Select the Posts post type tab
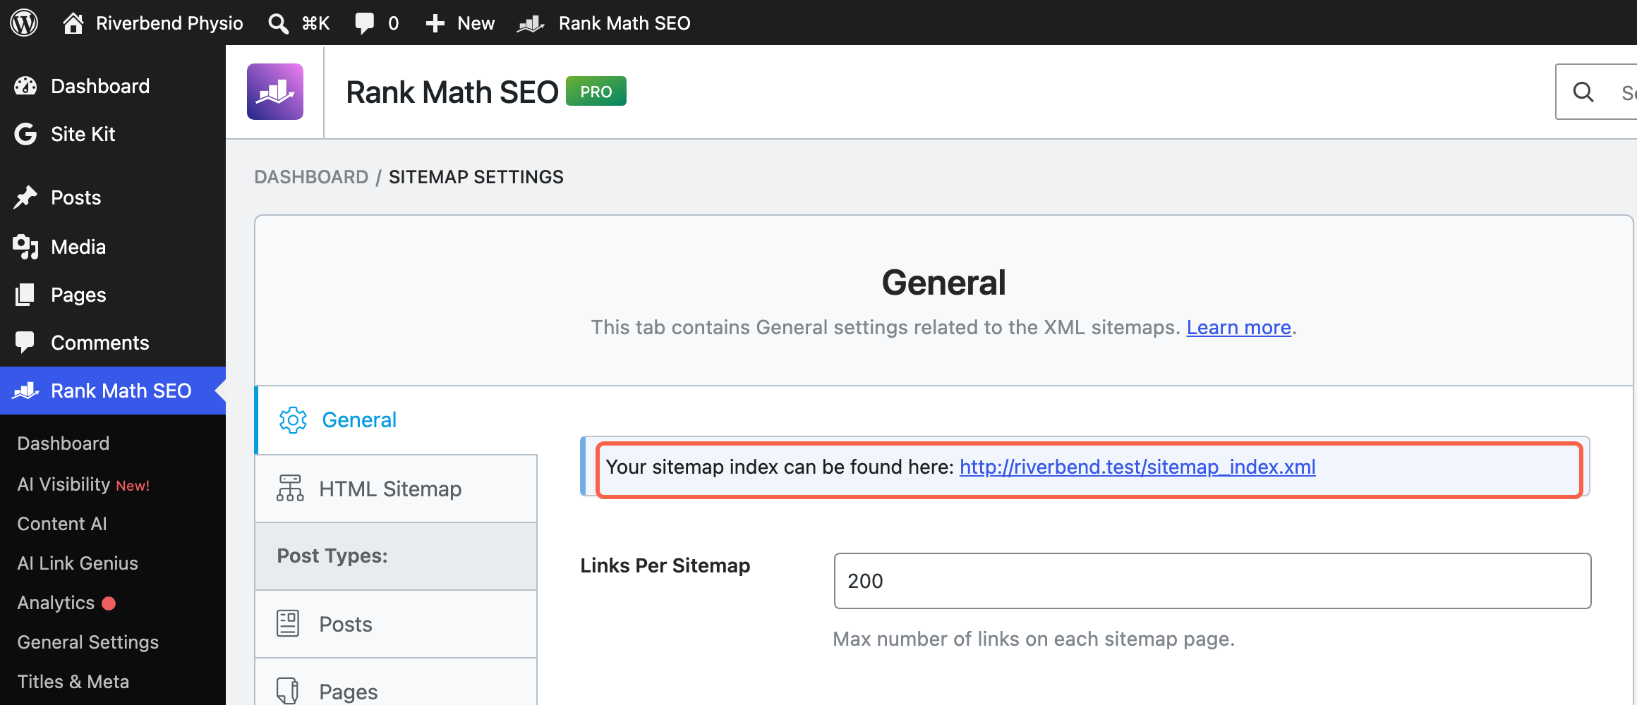Screen dimensions: 1637x705 click(397, 624)
